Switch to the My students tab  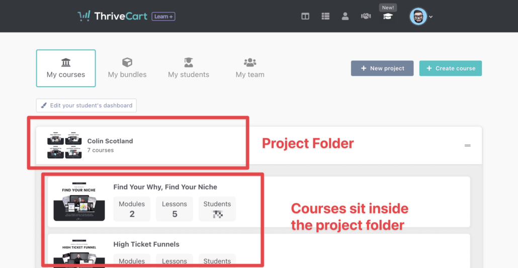(x=189, y=68)
